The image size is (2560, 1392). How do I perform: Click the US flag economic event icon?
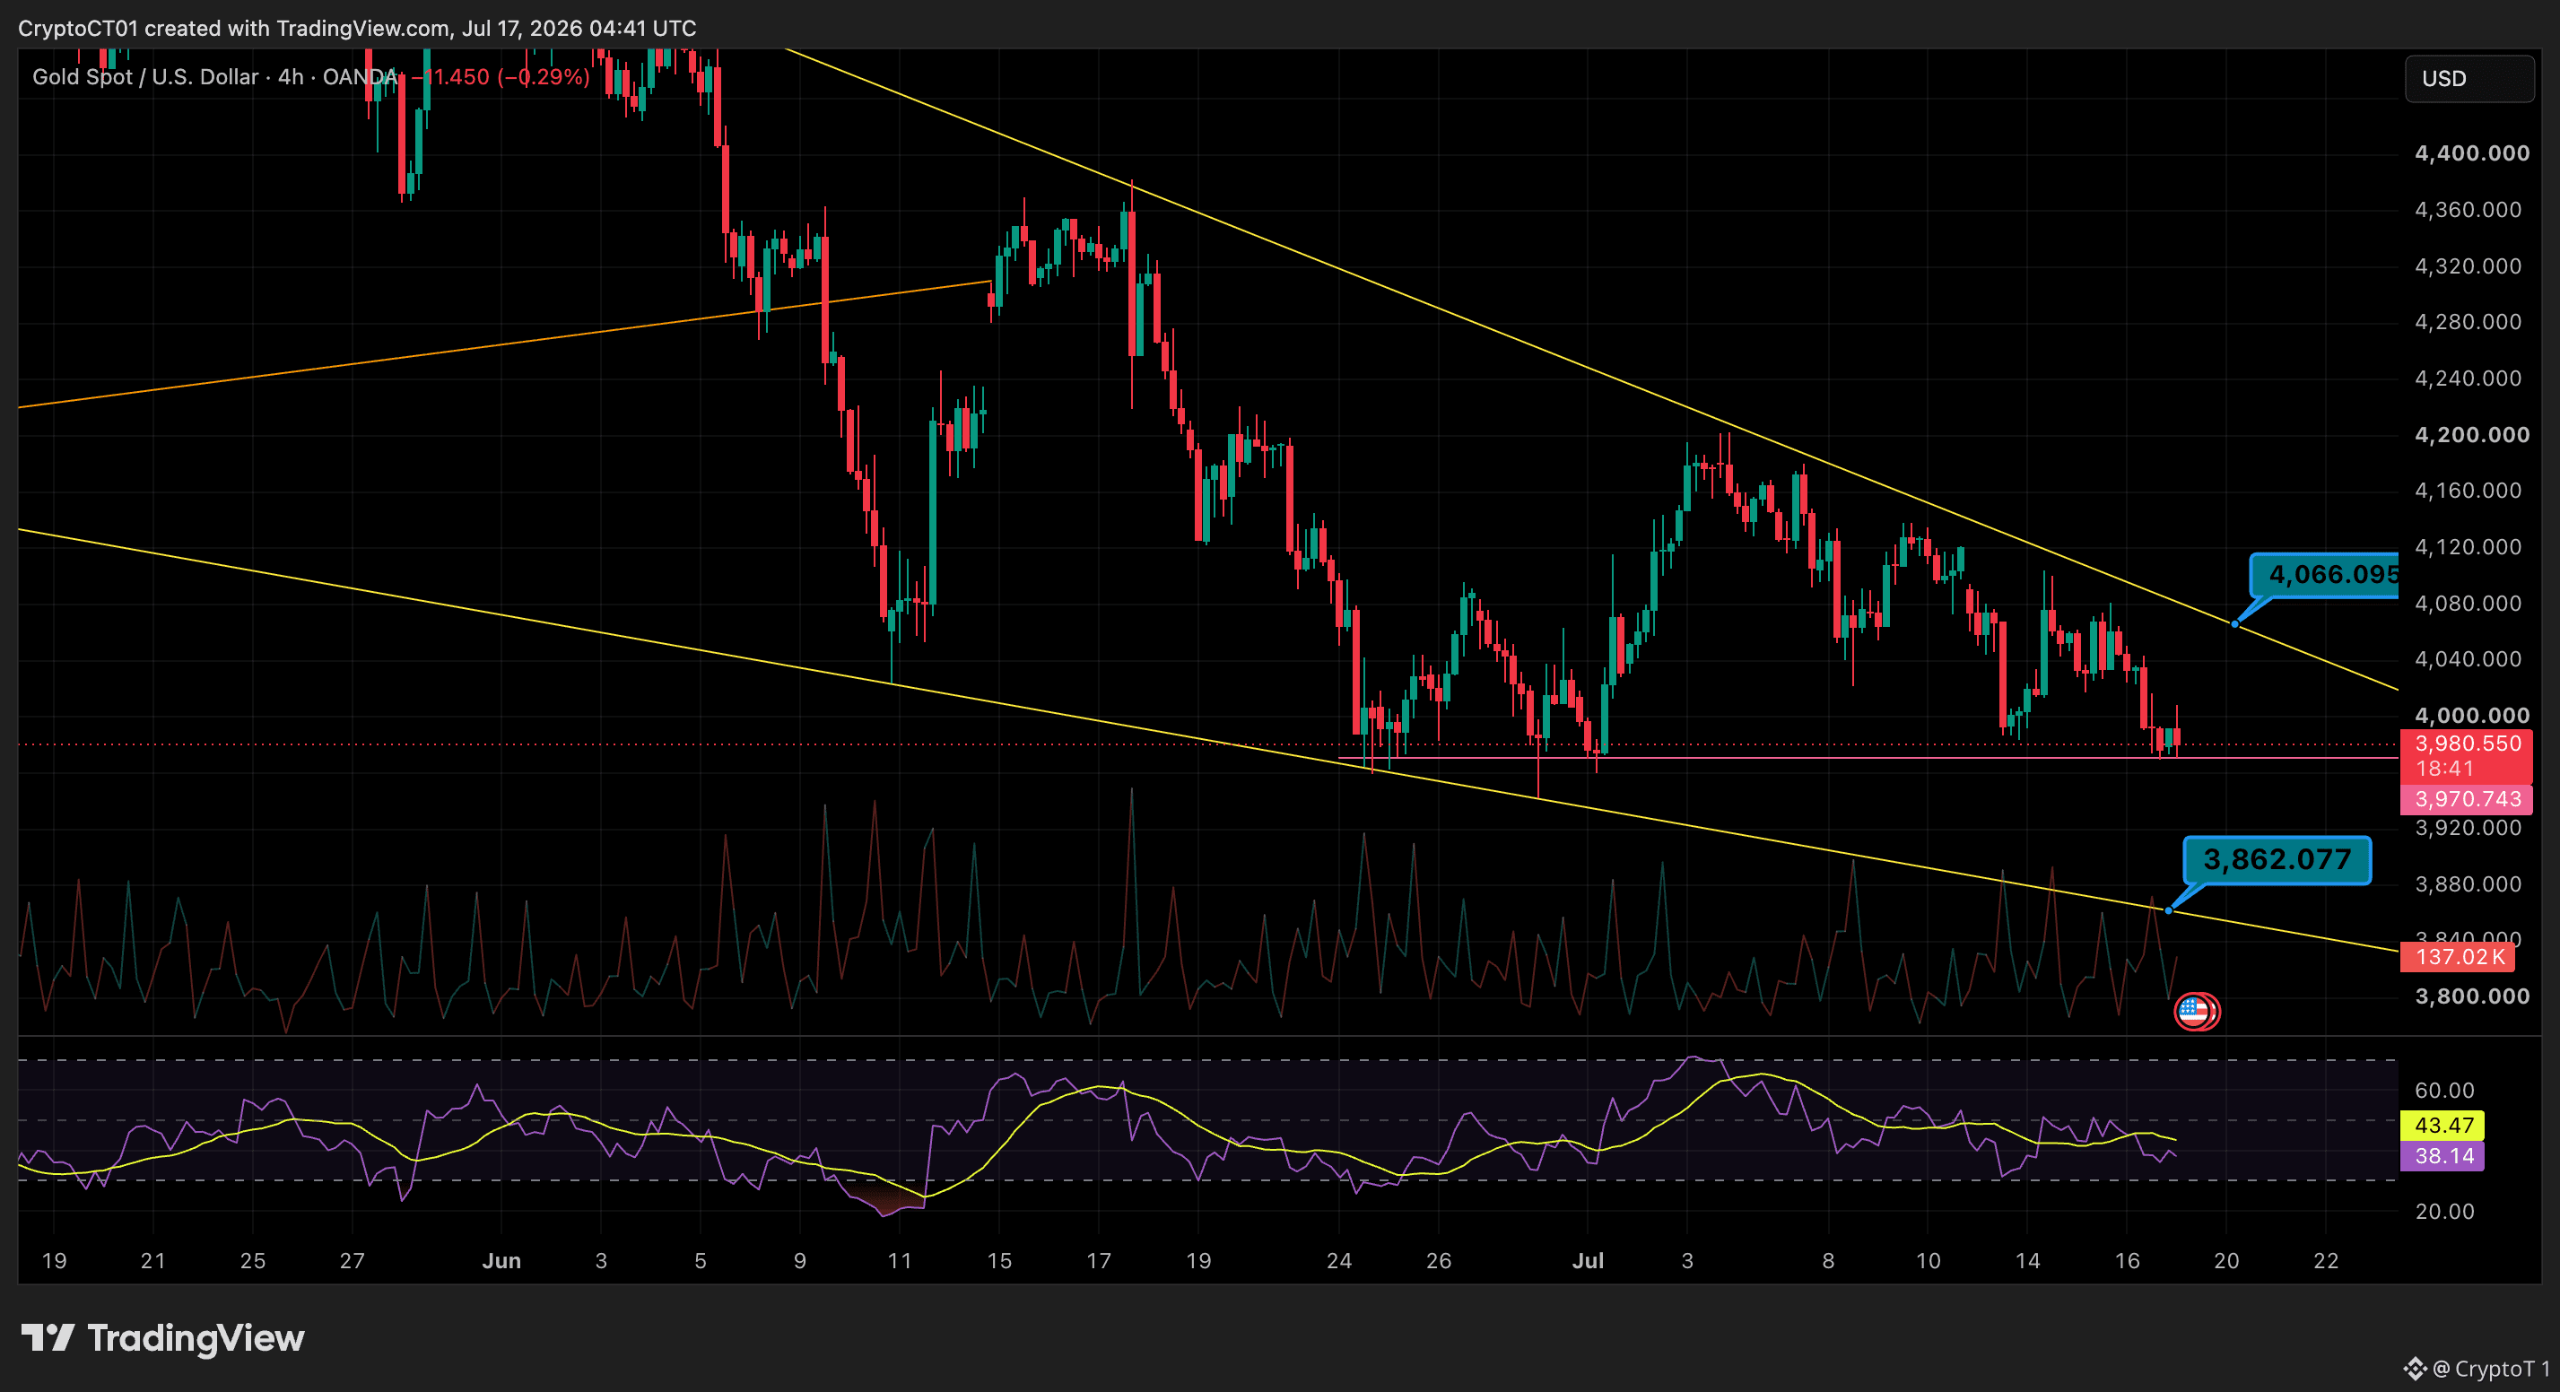pos(2192,1012)
